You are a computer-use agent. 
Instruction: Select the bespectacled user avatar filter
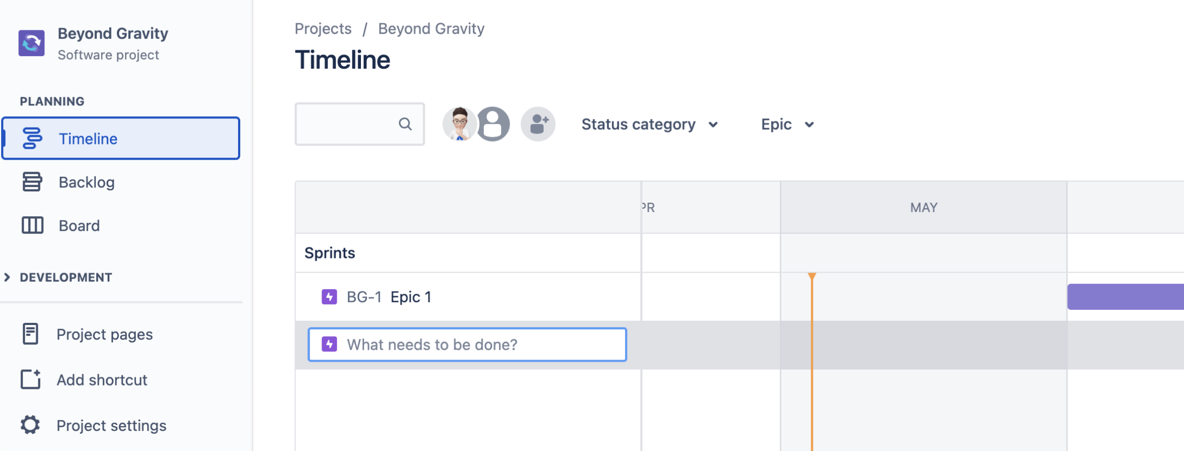coord(459,124)
